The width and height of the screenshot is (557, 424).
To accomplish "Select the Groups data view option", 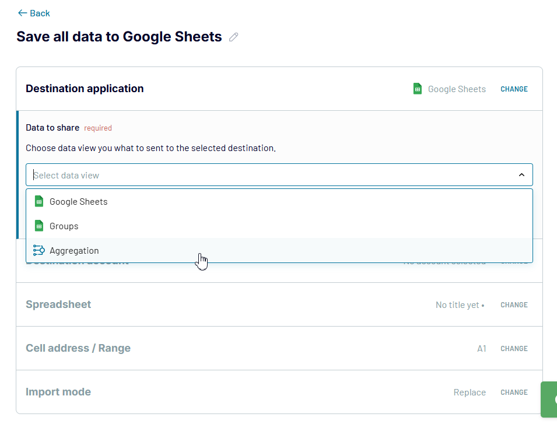I will coord(64,226).
